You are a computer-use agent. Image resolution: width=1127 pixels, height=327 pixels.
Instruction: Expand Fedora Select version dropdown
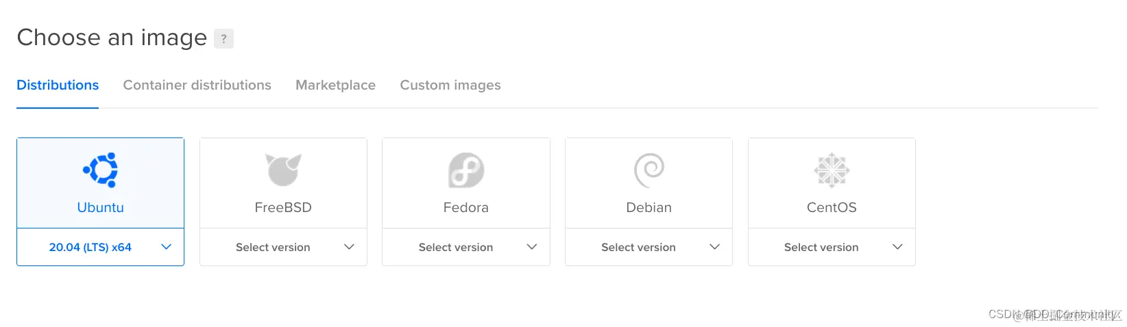(466, 247)
